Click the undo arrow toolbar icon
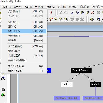103x103 pixels. tap(61, 13)
